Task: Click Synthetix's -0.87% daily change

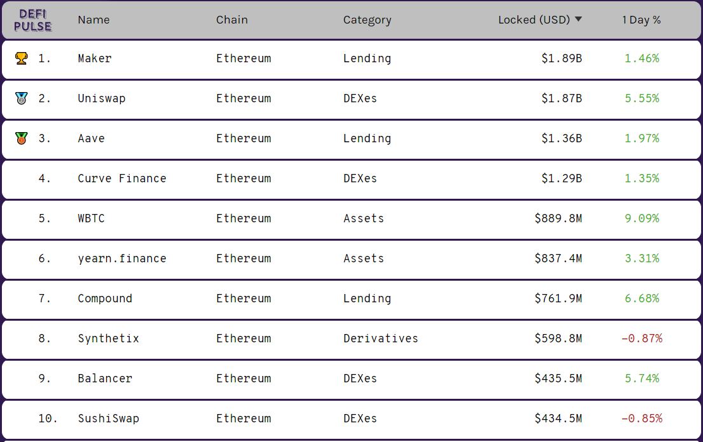Action: pos(641,338)
